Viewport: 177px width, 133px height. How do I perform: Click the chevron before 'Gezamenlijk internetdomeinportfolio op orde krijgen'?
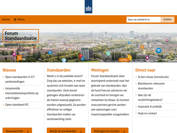(x=3, y=88)
